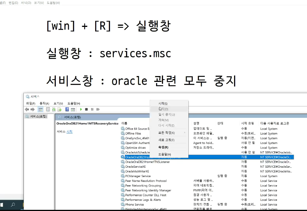
Task: Click the Restart service toolbar icon
Action: pos(98,110)
